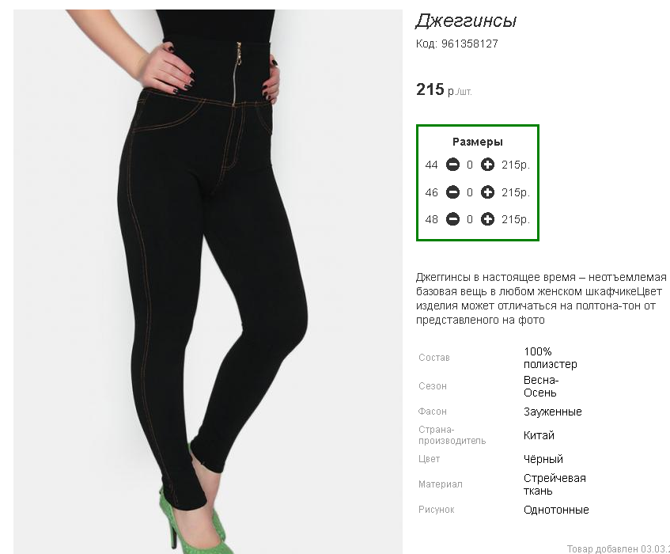Open the black jeggings product photo

[208, 282]
